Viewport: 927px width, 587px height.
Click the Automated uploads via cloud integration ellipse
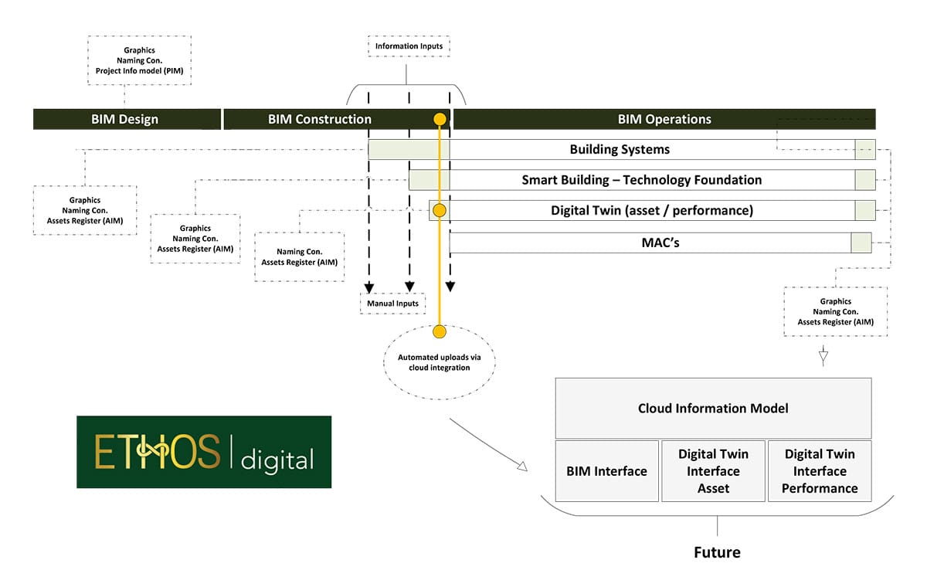[x=439, y=362]
